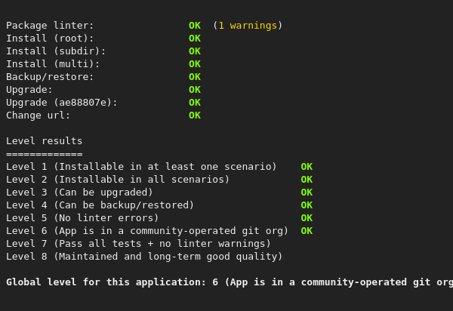Click the "Level 8 (Maintained and long-term good quality)" line
453x311 pixels.
[144, 257]
